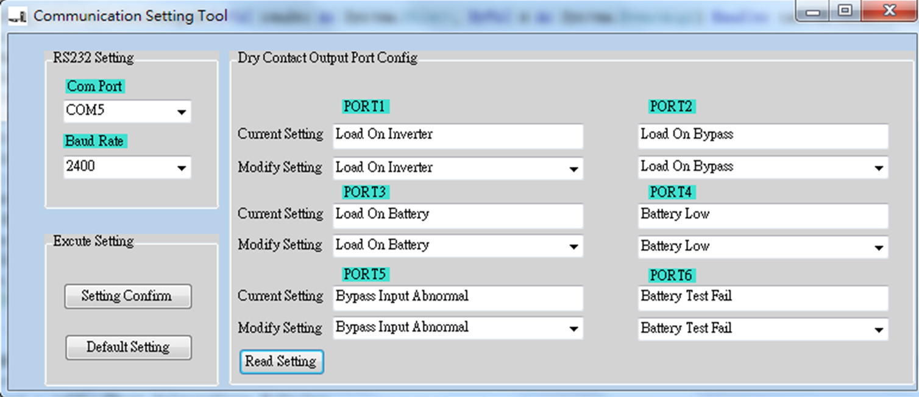Click the Default Setting button
The image size is (919, 397).
(128, 348)
